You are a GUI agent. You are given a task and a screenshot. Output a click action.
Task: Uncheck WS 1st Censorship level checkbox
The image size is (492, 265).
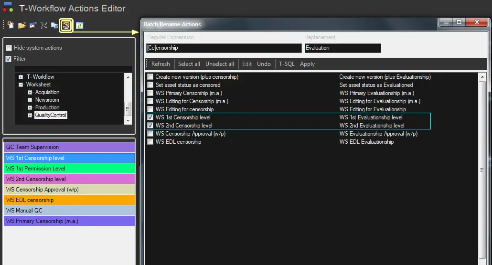coord(150,117)
